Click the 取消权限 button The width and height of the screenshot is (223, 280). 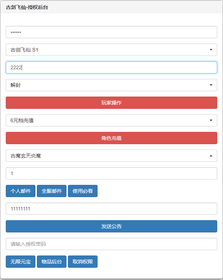(x=83, y=262)
